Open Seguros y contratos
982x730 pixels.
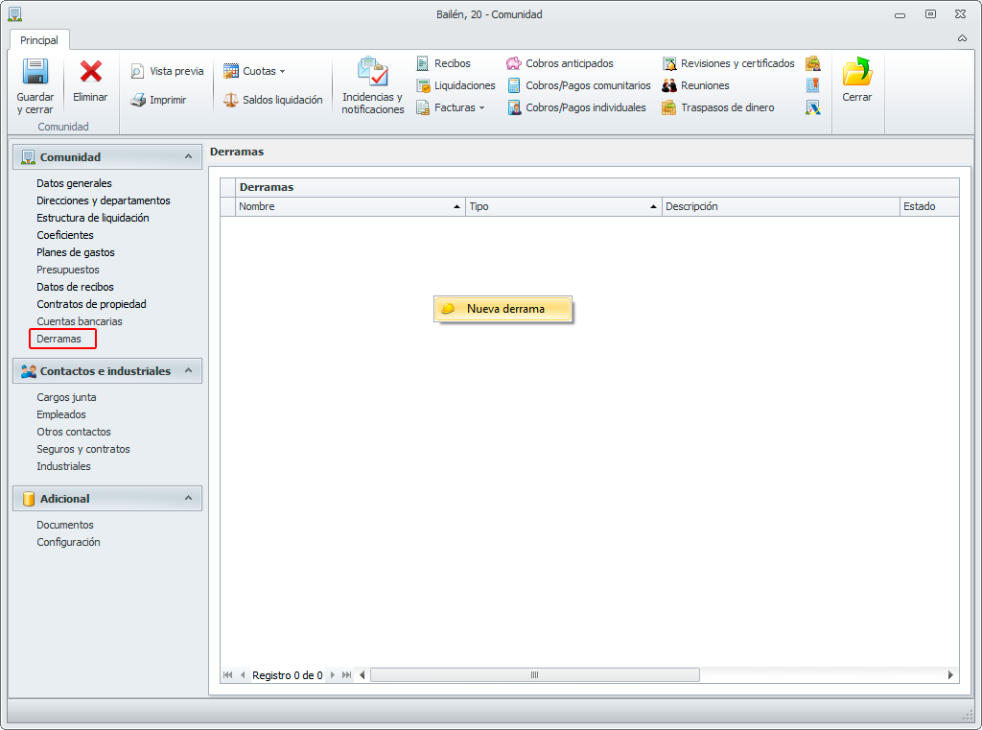[x=83, y=449]
